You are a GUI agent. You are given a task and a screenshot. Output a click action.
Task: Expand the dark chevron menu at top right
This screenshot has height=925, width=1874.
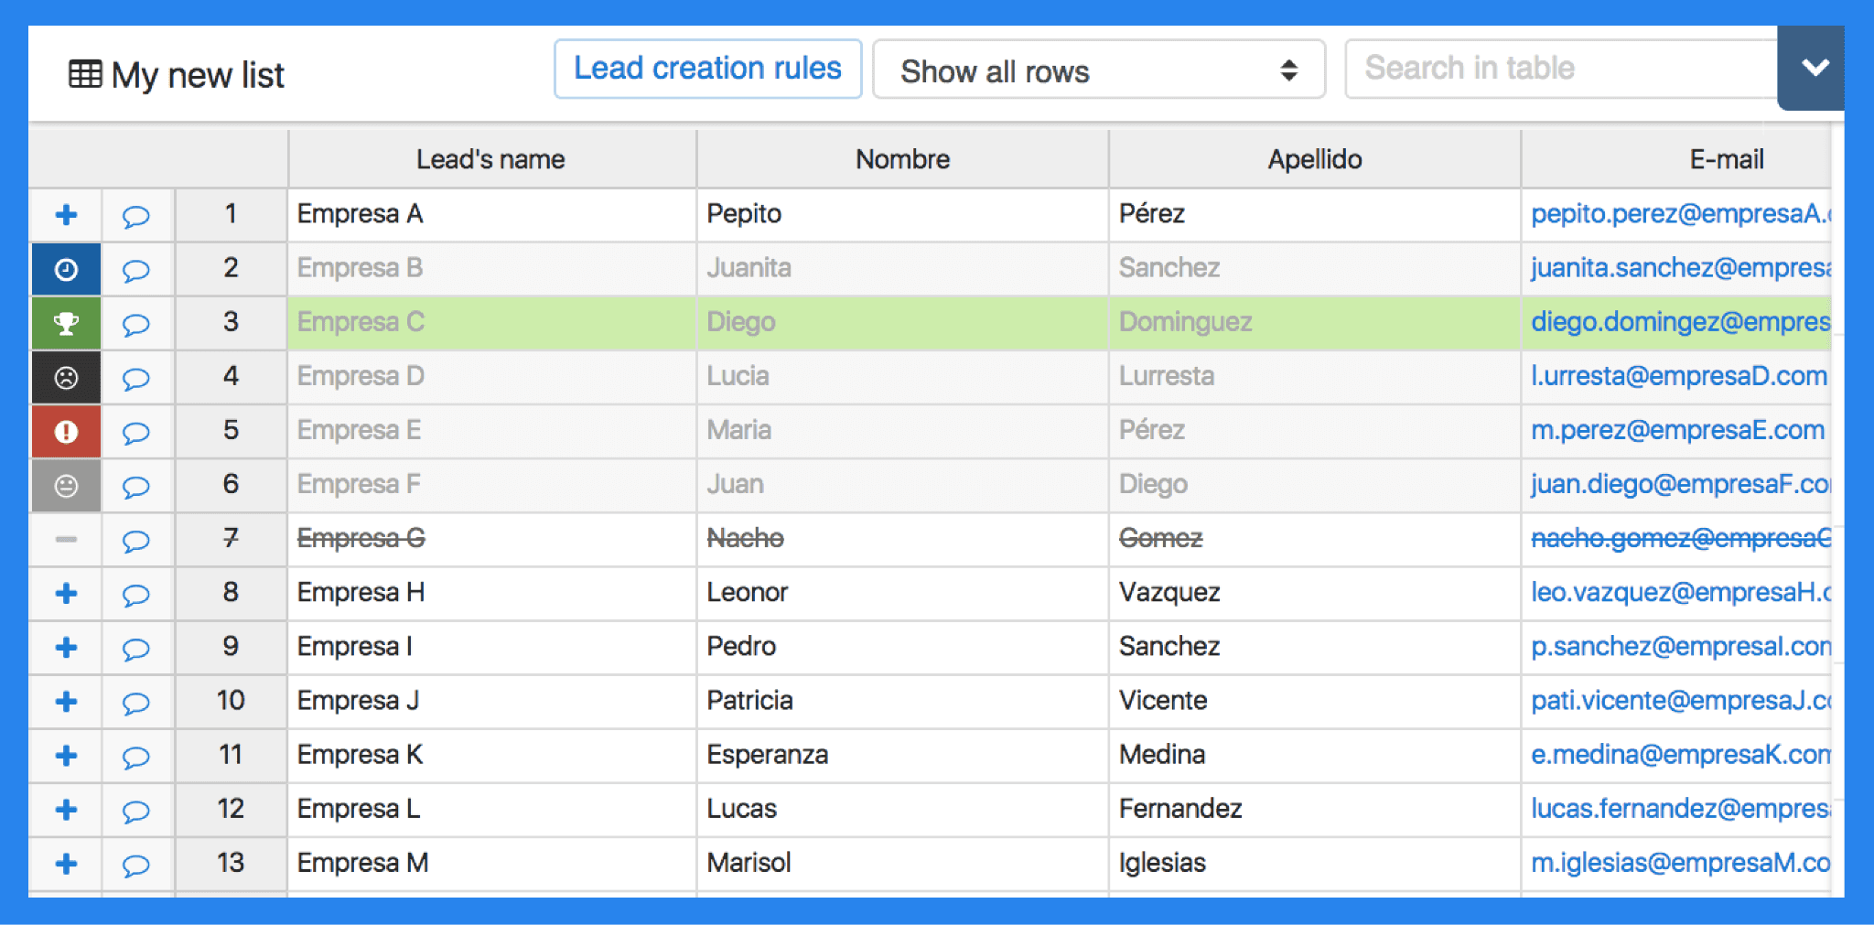point(1813,68)
